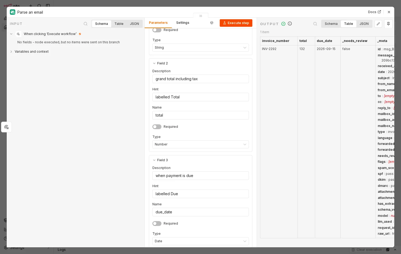Open the Docs link
This screenshot has width=401, height=254.
pyautogui.click(x=375, y=12)
